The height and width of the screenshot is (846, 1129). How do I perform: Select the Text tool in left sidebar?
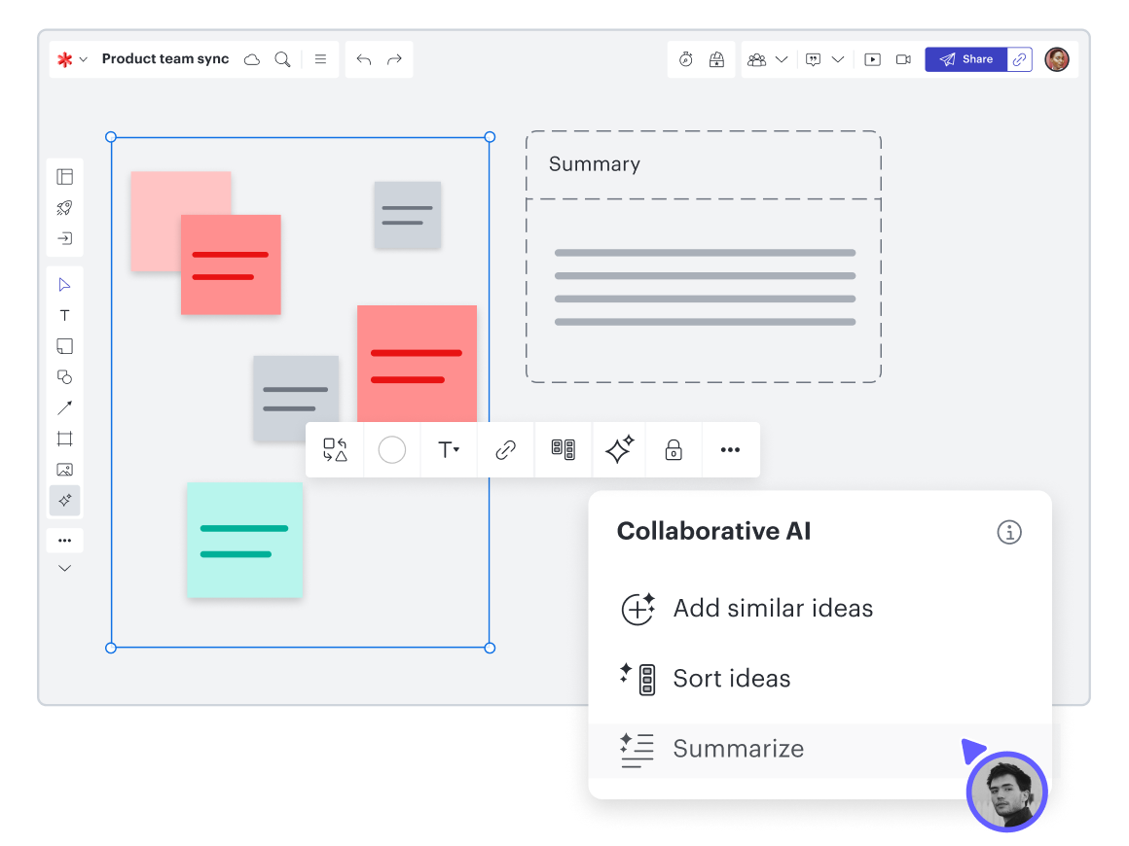coord(64,315)
